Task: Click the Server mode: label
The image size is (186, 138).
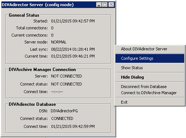Action: pos(36,42)
